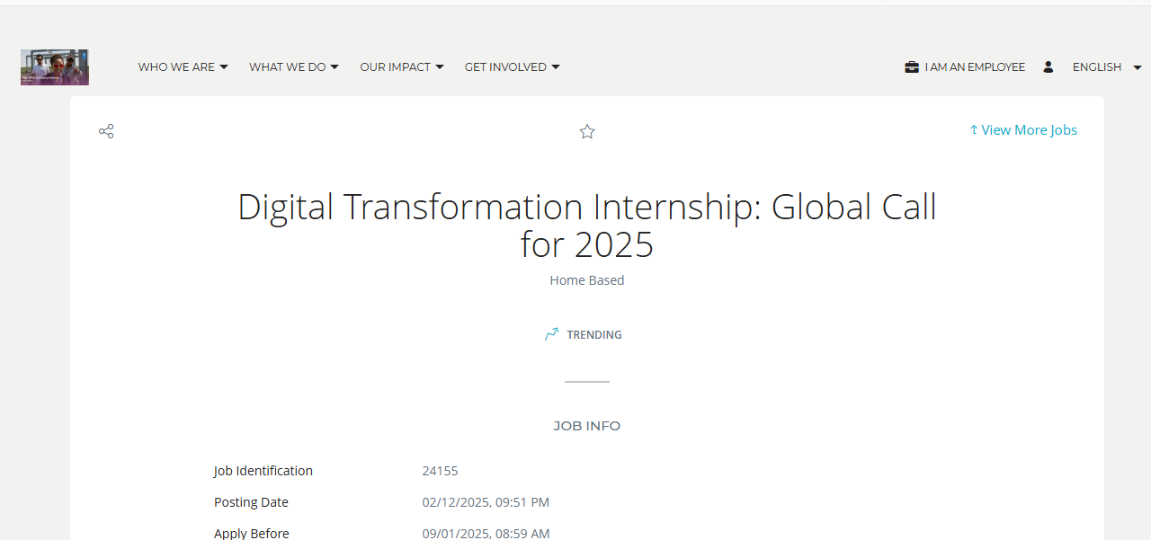Open the user profile icon in the header

(1048, 66)
